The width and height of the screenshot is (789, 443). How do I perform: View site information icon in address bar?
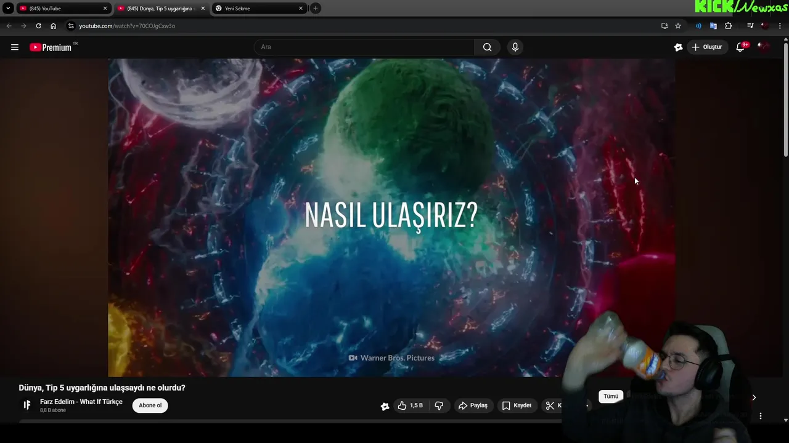coord(71,26)
